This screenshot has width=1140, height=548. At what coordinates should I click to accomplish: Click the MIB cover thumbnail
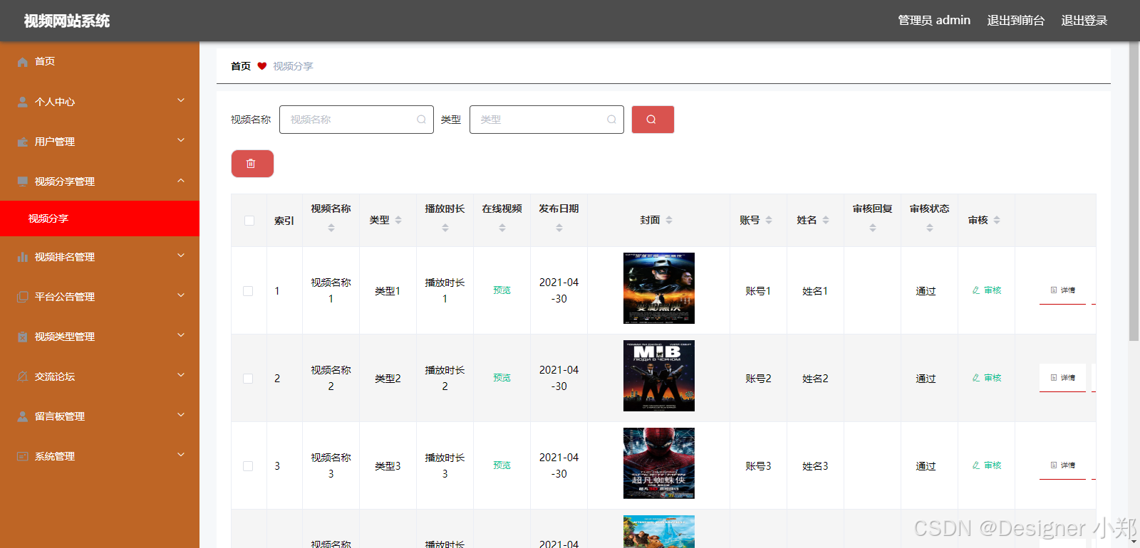tap(659, 376)
